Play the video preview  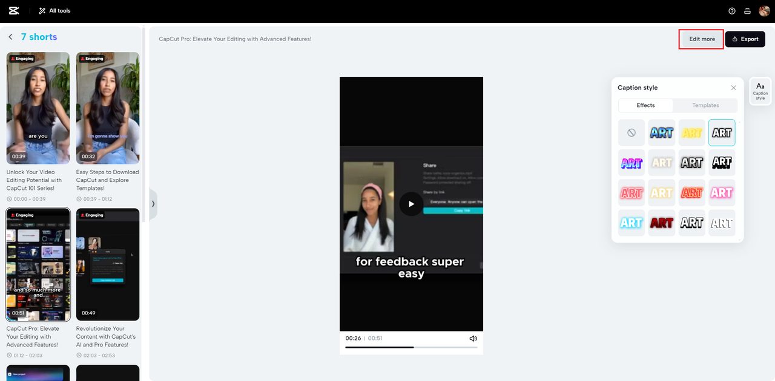(x=411, y=204)
